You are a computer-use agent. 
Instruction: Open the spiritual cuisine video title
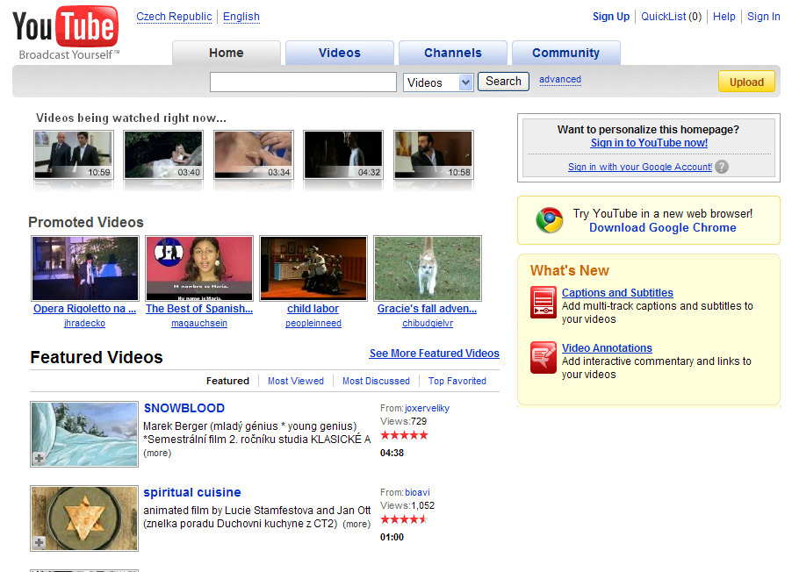coord(192,492)
